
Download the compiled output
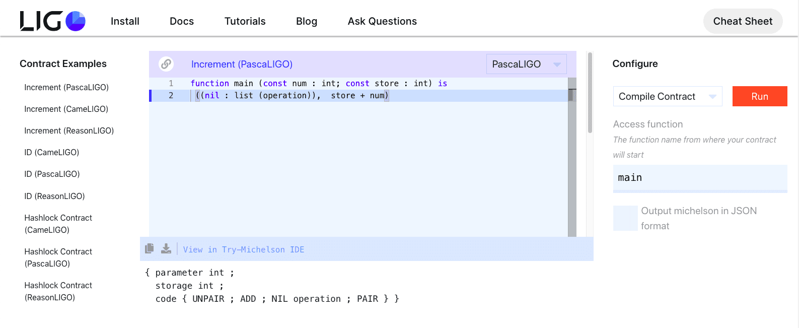point(166,248)
